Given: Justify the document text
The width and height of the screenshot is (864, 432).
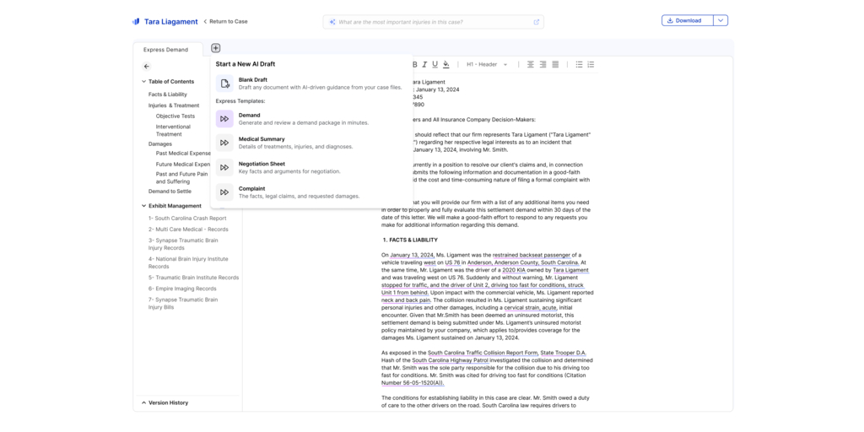Looking at the screenshot, I should [555, 64].
